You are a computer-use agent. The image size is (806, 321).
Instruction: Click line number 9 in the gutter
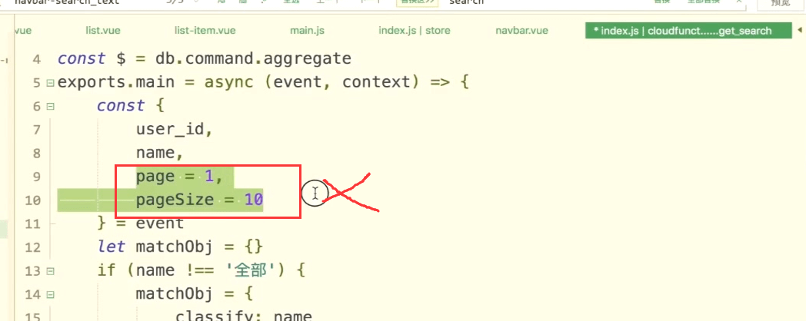point(36,177)
